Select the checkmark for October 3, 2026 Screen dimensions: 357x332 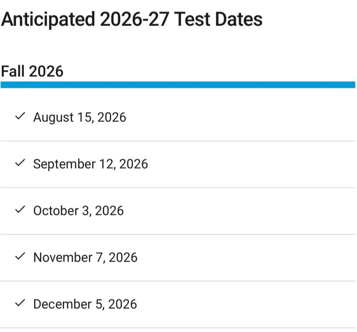[20, 210]
